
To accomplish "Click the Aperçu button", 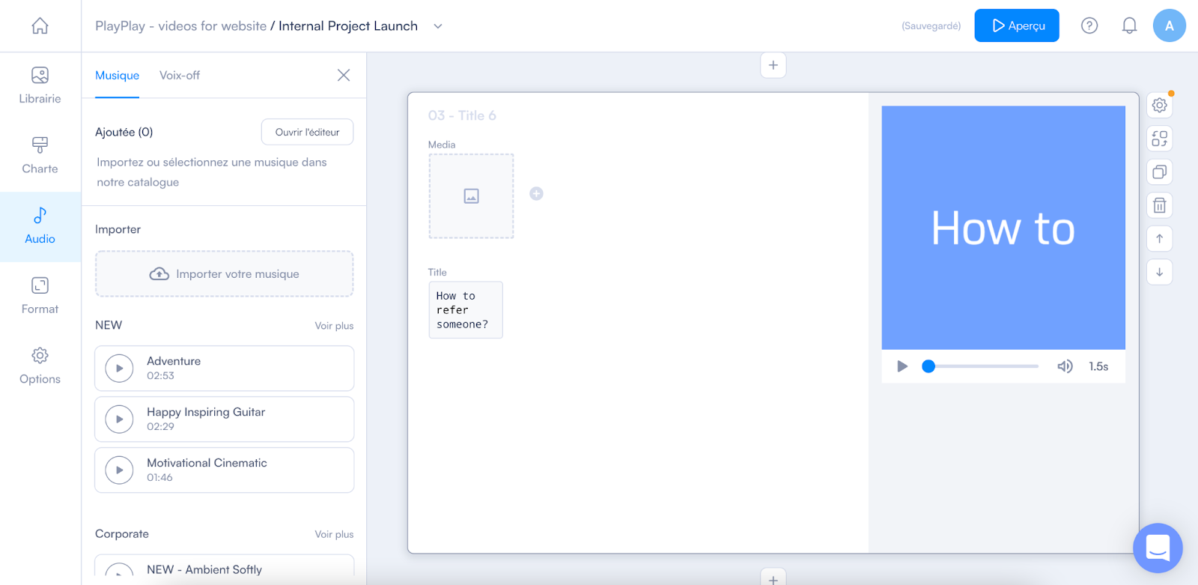I will point(1017,25).
